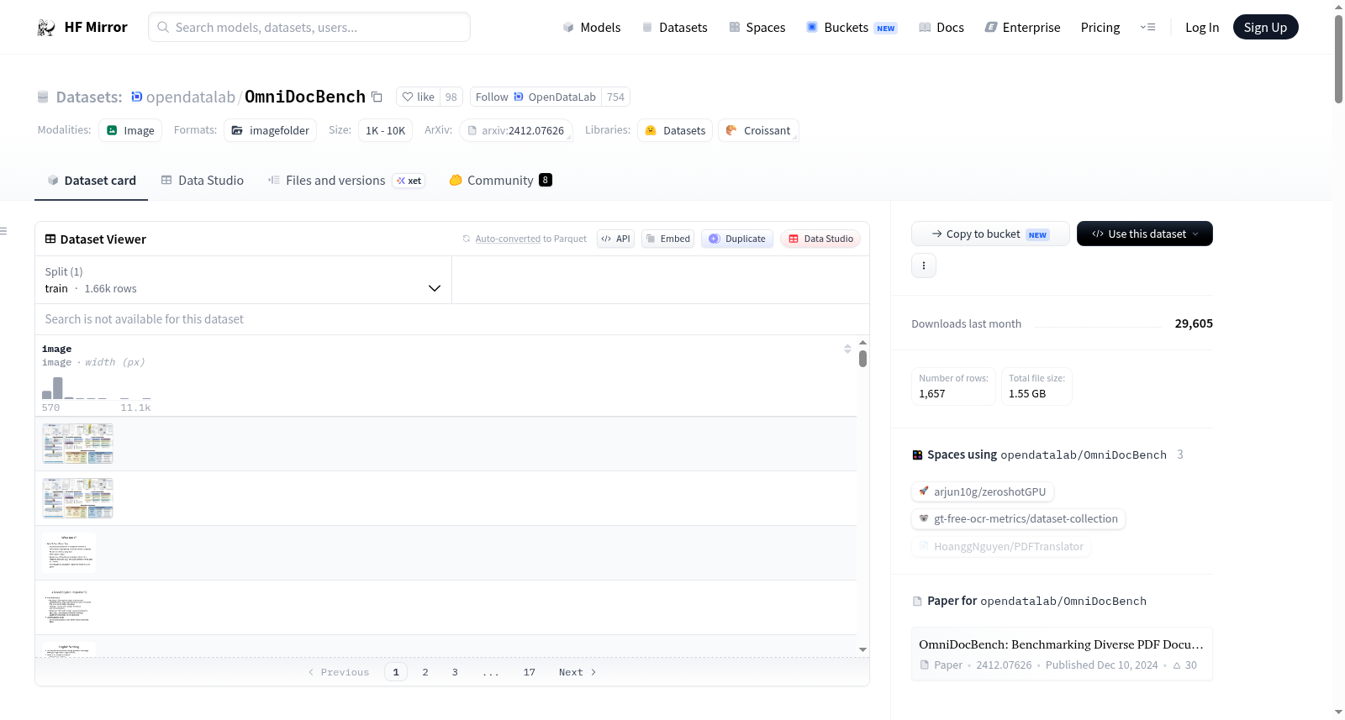Click the xet badge on Files tab
The height and width of the screenshot is (720, 1345).
pyautogui.click(x=409, y=181)
